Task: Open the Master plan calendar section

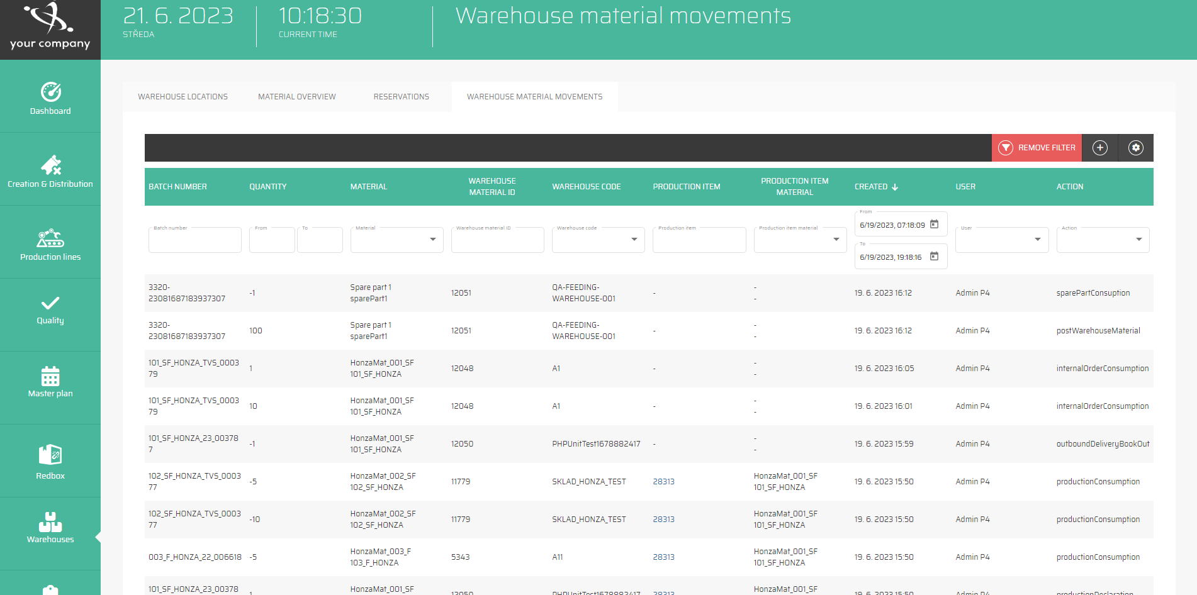Action: (50, 382)
